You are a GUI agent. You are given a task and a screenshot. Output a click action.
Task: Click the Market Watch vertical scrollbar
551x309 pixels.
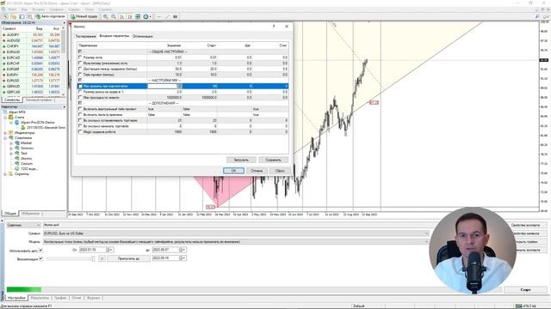coord(64,61)
